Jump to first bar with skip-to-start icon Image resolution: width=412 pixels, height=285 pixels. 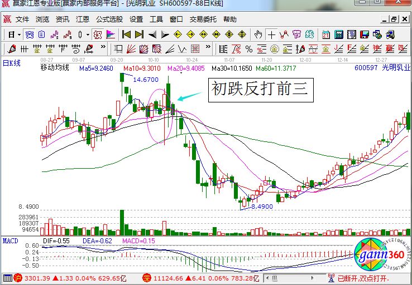point(127,35)
